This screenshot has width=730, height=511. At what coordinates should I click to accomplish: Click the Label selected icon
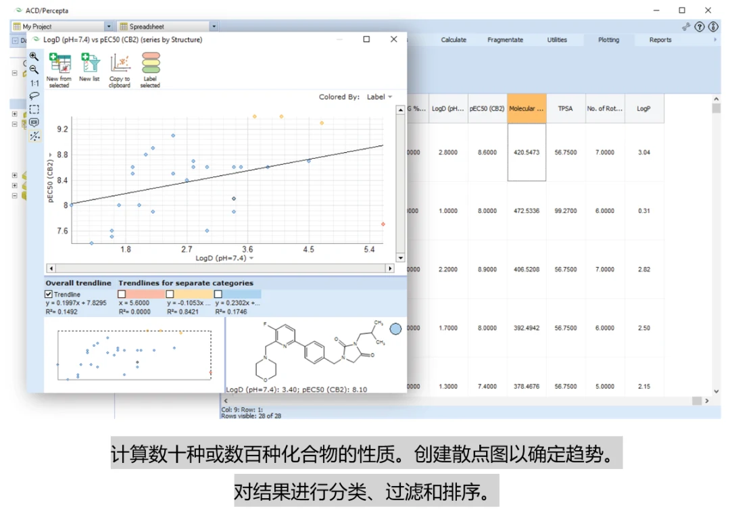point(150,70)
